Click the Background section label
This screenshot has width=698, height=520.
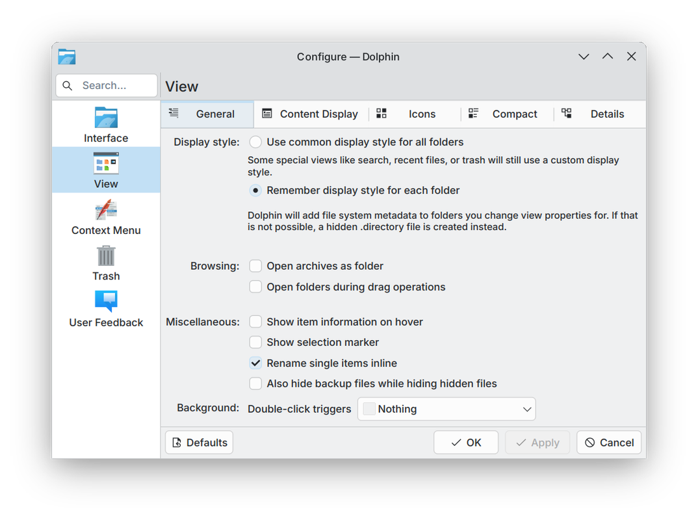click(208, 408)
